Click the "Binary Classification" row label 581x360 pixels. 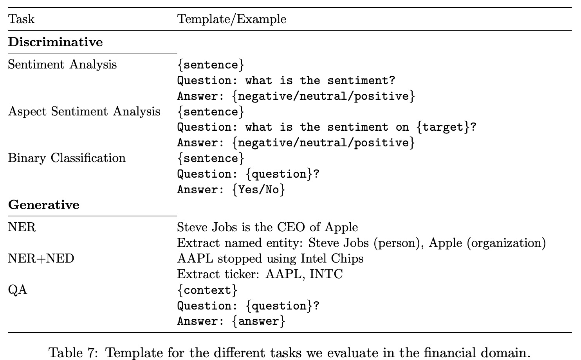(67, 158)
